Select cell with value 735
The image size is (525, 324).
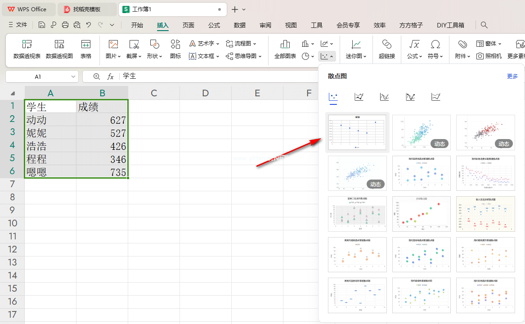tap(102, 172)
